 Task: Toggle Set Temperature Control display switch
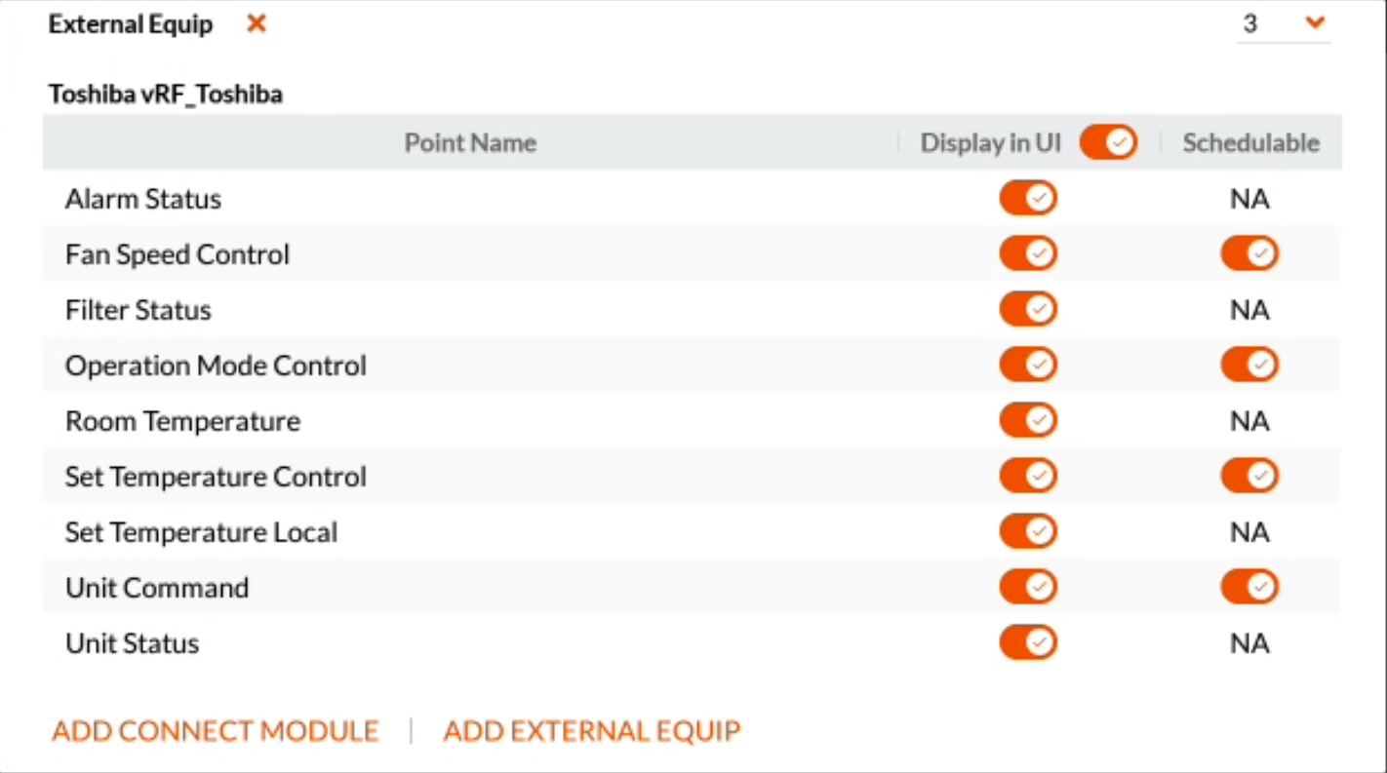1028,477
